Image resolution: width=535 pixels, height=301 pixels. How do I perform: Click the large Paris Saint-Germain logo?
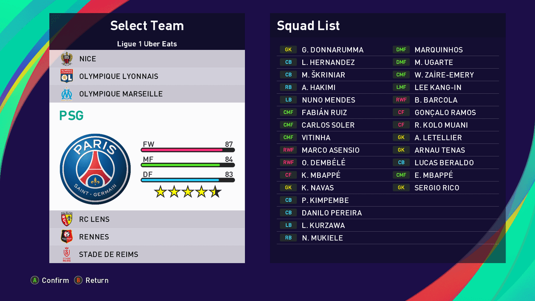coord(95,169)
